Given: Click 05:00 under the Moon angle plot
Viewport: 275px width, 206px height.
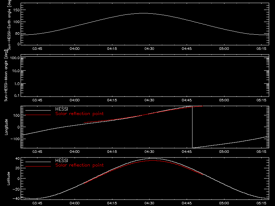Looking at the screenshot, I should [x=224, y=100].
